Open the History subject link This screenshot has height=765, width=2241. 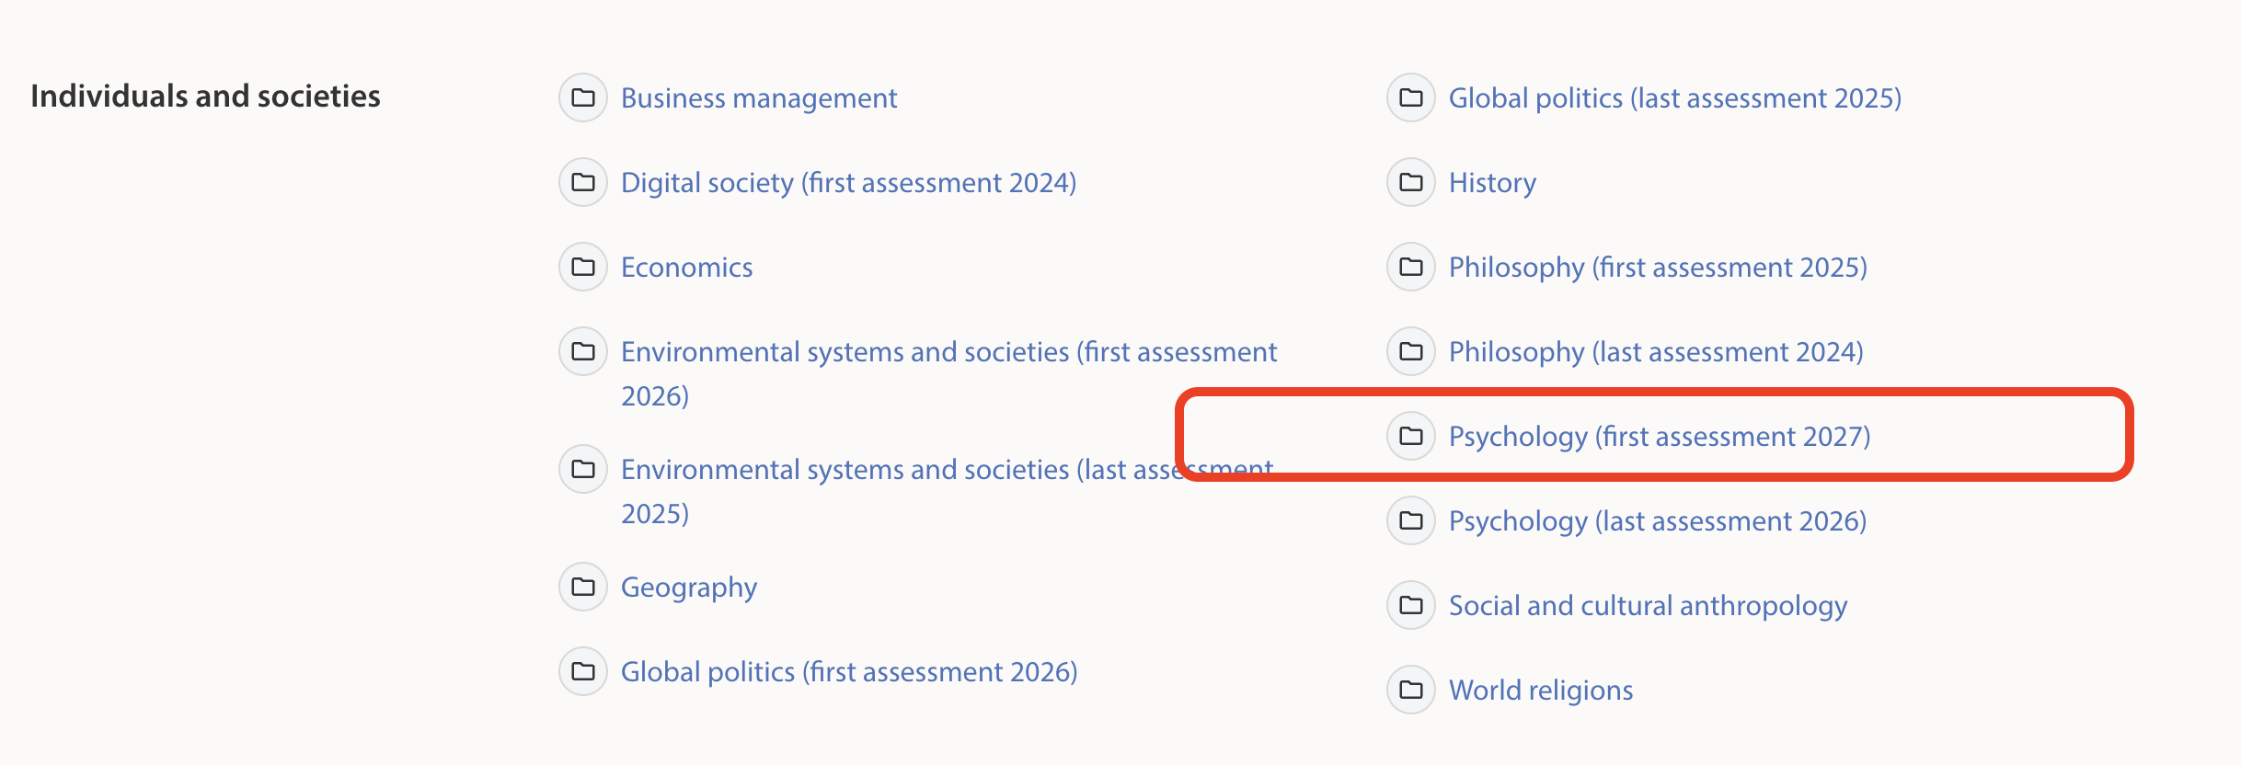1492,183
